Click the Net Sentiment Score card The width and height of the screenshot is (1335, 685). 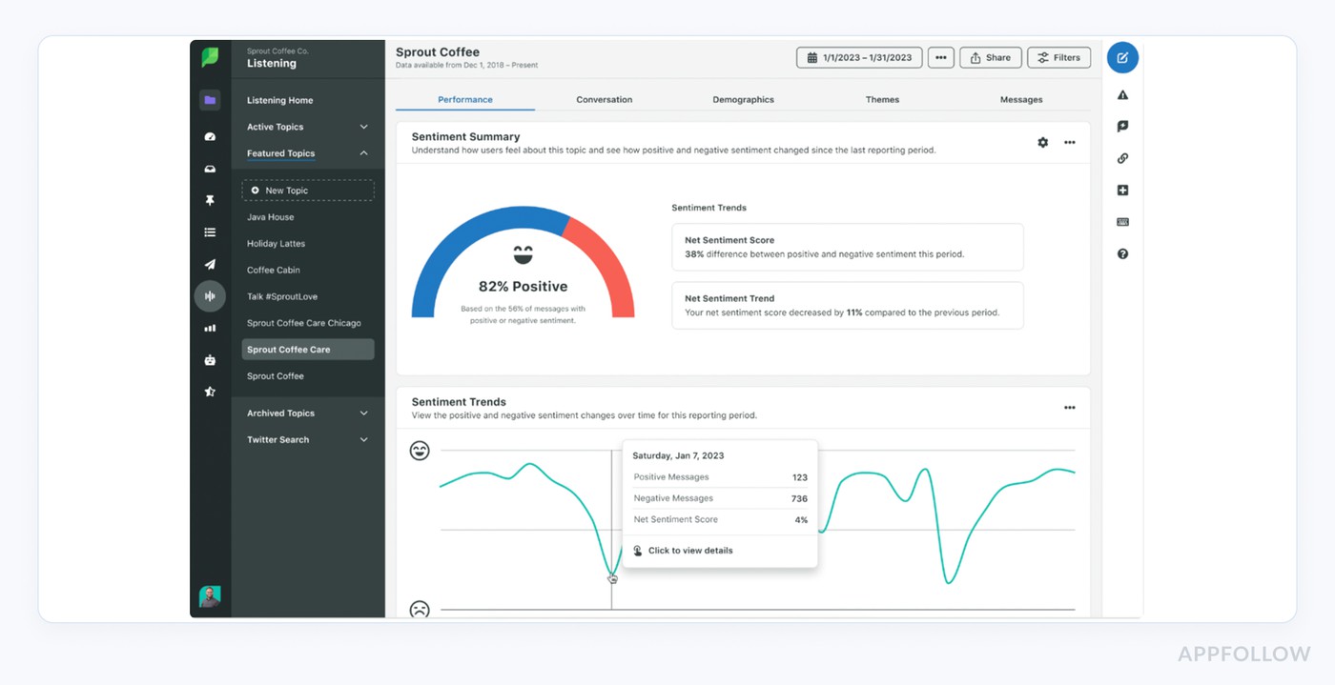(848, 248)
